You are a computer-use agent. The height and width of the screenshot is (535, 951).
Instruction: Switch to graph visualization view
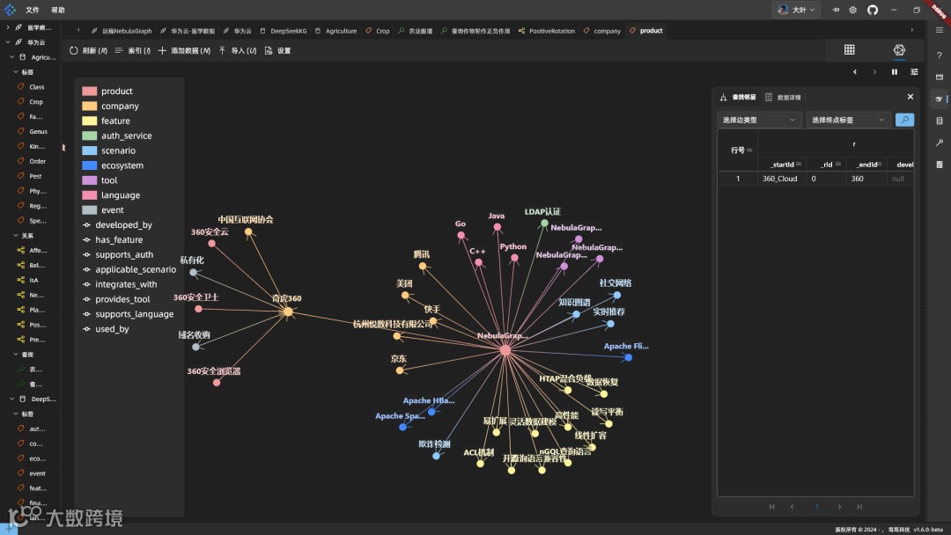coord(899,49)
